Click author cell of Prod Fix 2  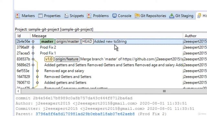(195, 47)
